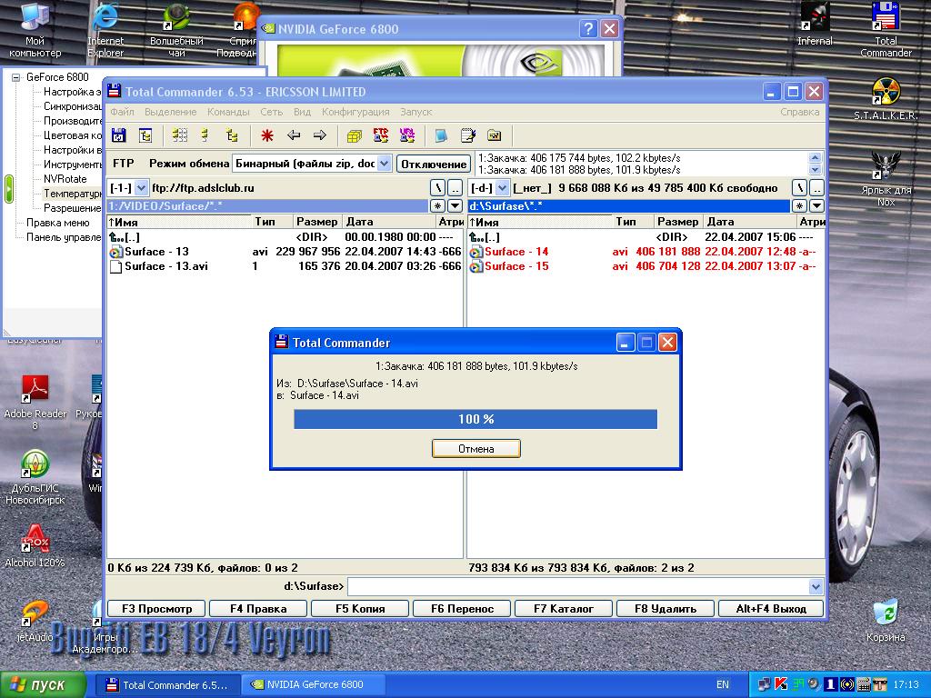931x698 pixels.
Task: Switch to full single-column details view icon
Action: click(205, 136)
